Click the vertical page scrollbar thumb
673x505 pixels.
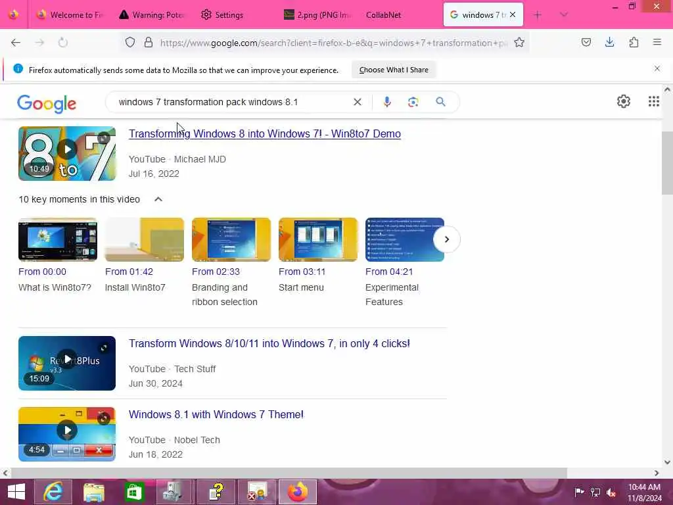667,163
